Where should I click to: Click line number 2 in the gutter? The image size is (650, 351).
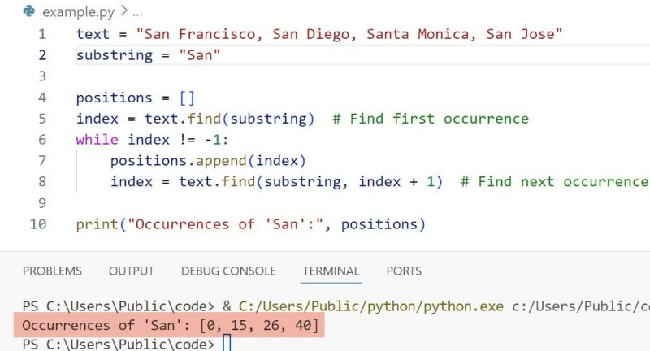[x=42, y=55]
